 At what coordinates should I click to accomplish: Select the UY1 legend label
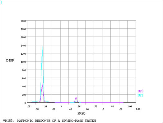pos(140,95)
